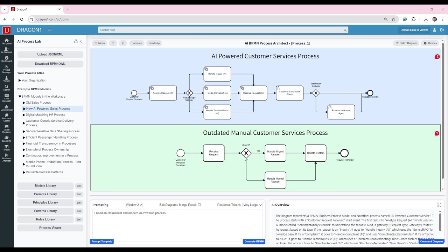
Task: Change Response Tokens from Very Large
Action: [252, 205]
